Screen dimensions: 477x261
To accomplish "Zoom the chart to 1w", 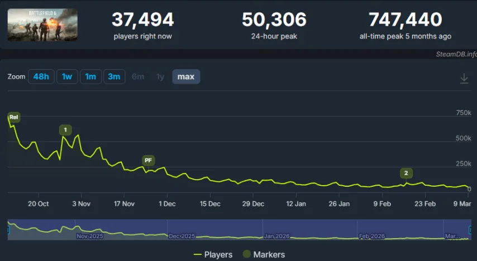I will [66, 76].
